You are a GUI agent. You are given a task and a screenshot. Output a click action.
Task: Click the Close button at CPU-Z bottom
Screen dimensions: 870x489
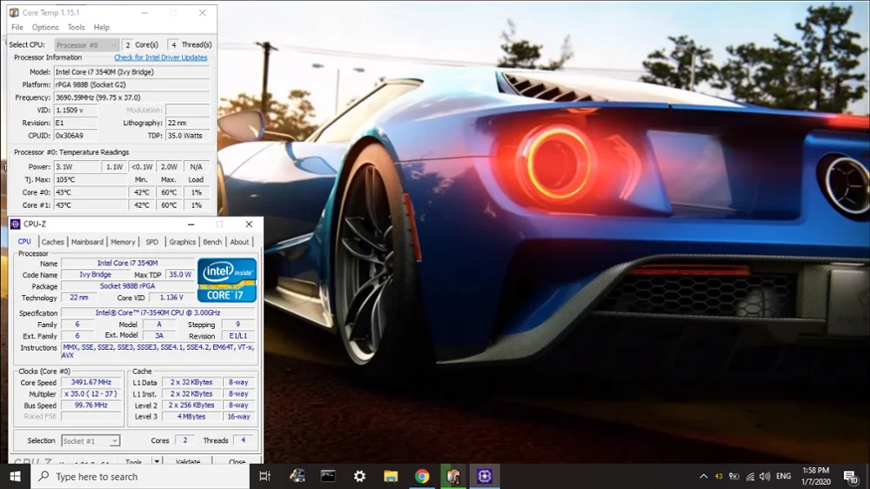tap(237, 461)
